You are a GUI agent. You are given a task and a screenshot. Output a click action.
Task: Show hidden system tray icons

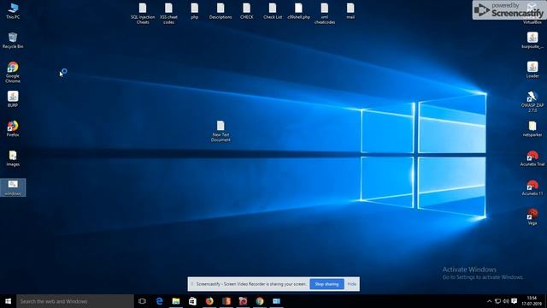pos(489,301)
